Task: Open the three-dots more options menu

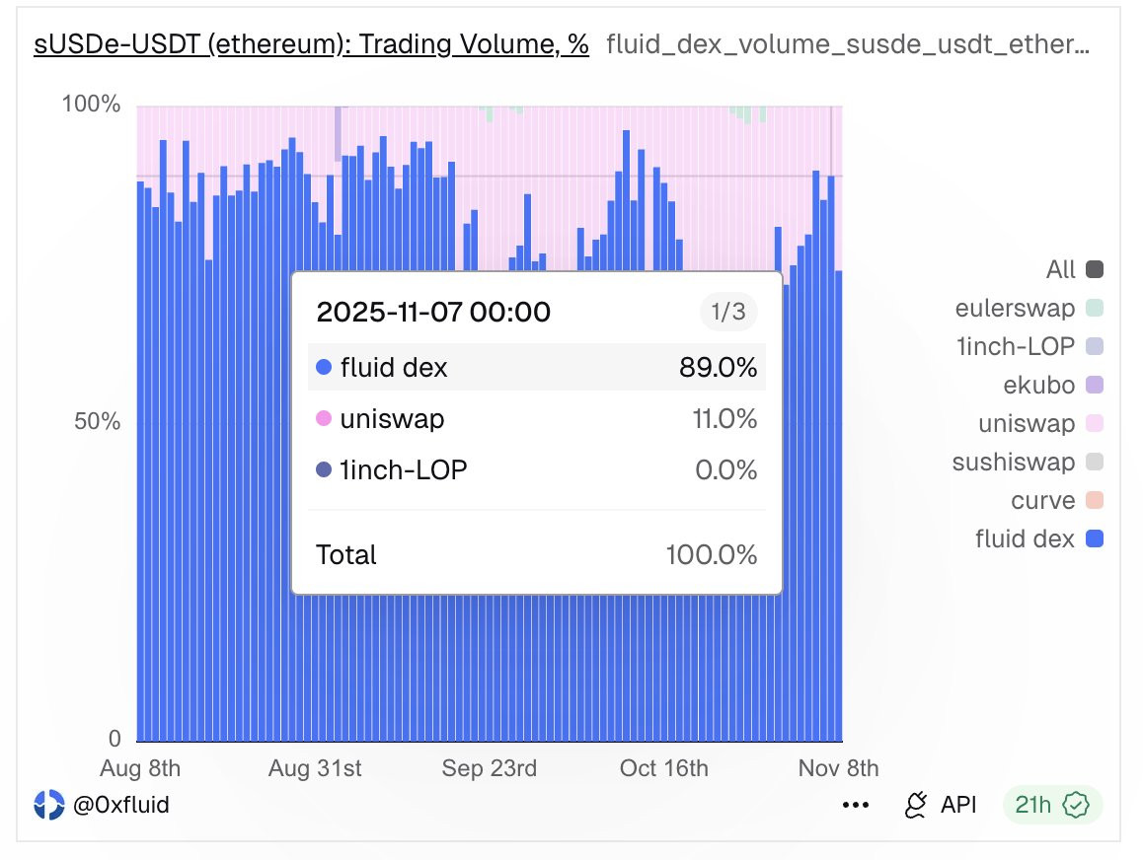Action: pyautogui.click(x=855, y=805)
